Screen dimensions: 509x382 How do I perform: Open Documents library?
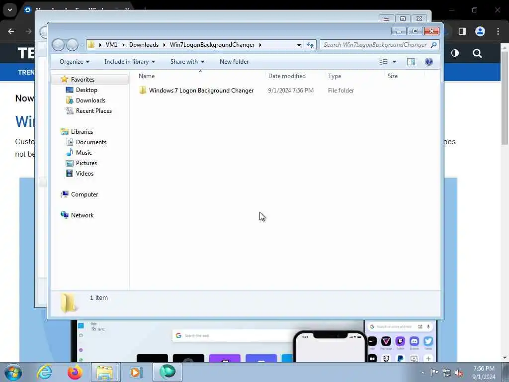tap(91, 142)
